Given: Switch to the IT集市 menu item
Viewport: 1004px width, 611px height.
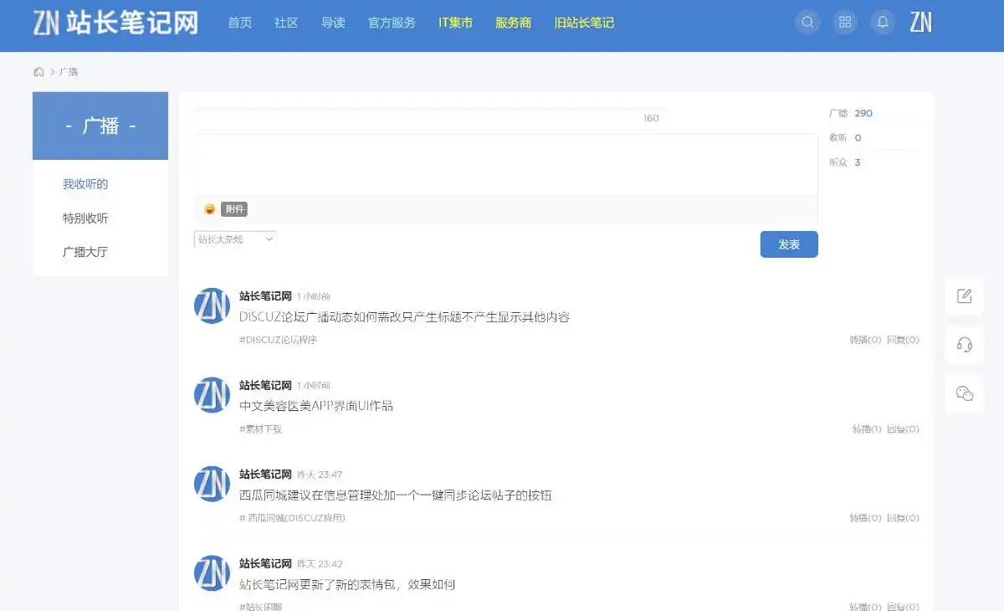Looking at the screenshot, I should click(453, 23).
